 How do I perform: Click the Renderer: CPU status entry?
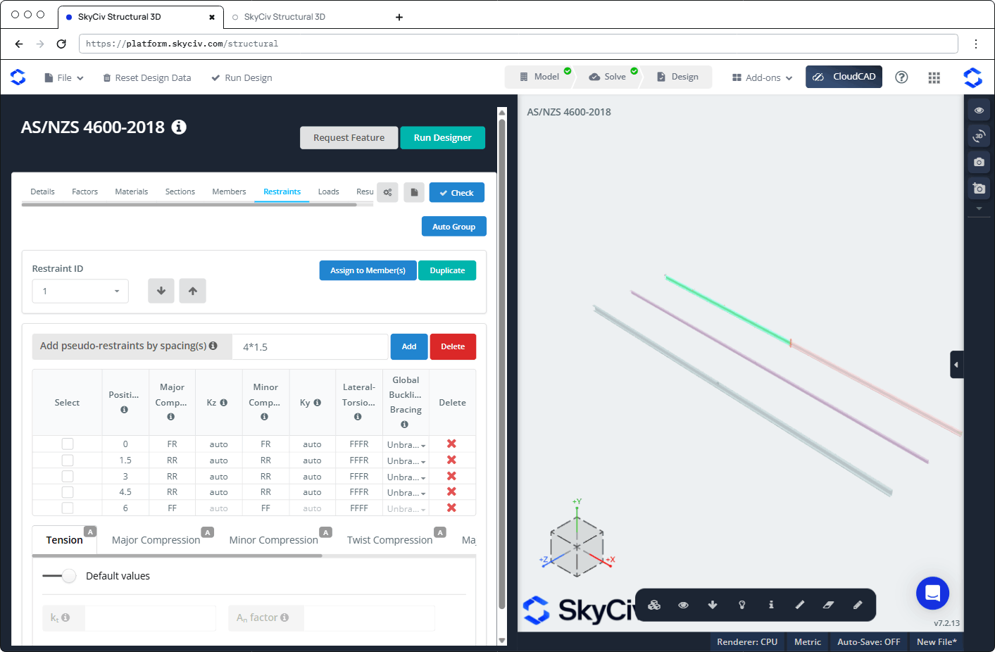point(747,641)
